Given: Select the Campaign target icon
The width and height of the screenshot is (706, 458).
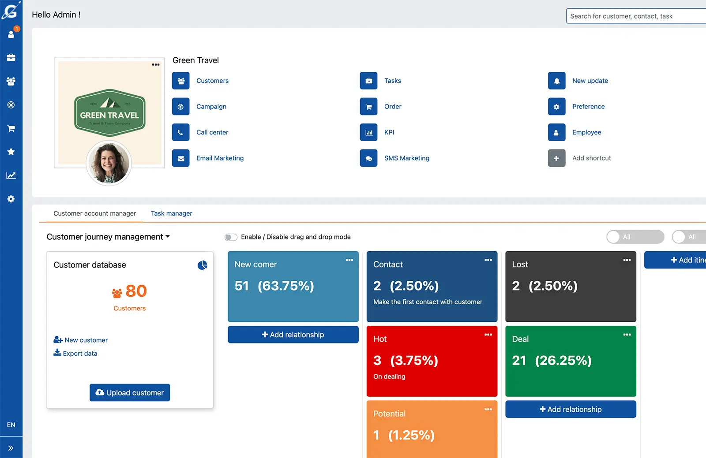Looking at the screenshot, I should 181,106.
